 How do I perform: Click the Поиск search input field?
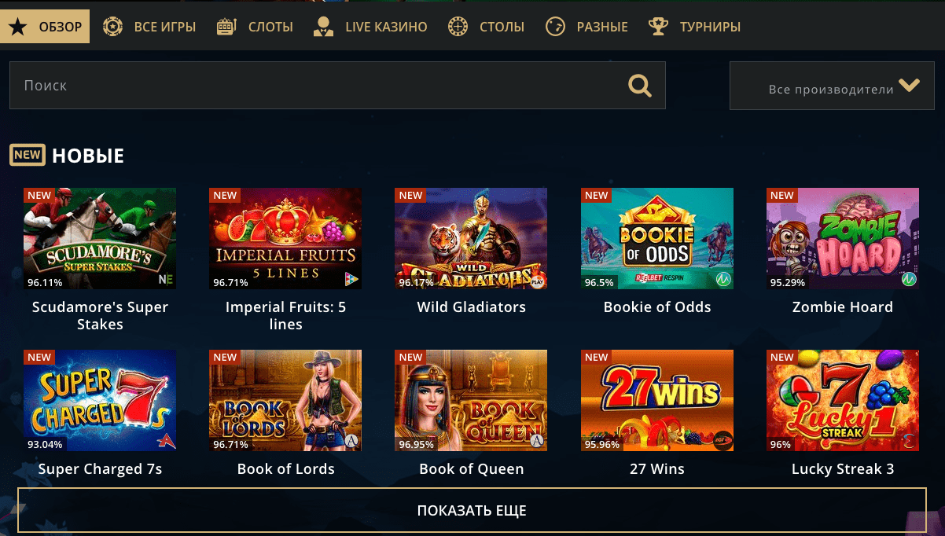[337, 86]
